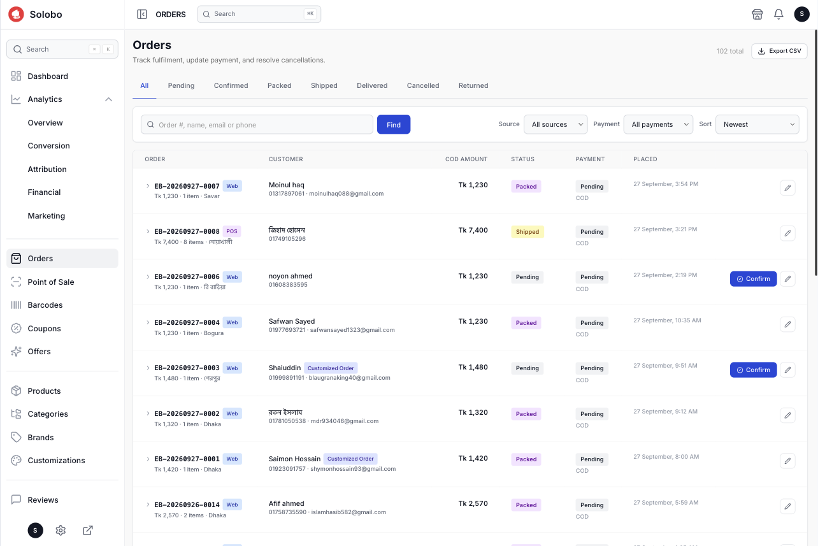The width and height of the screenshot is (818, 546).
Task: Switch to the Cancelled tab
Action: click(423, 85)
